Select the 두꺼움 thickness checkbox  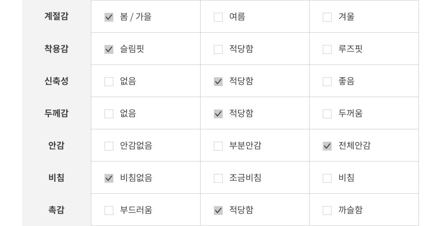pos(327,114)
